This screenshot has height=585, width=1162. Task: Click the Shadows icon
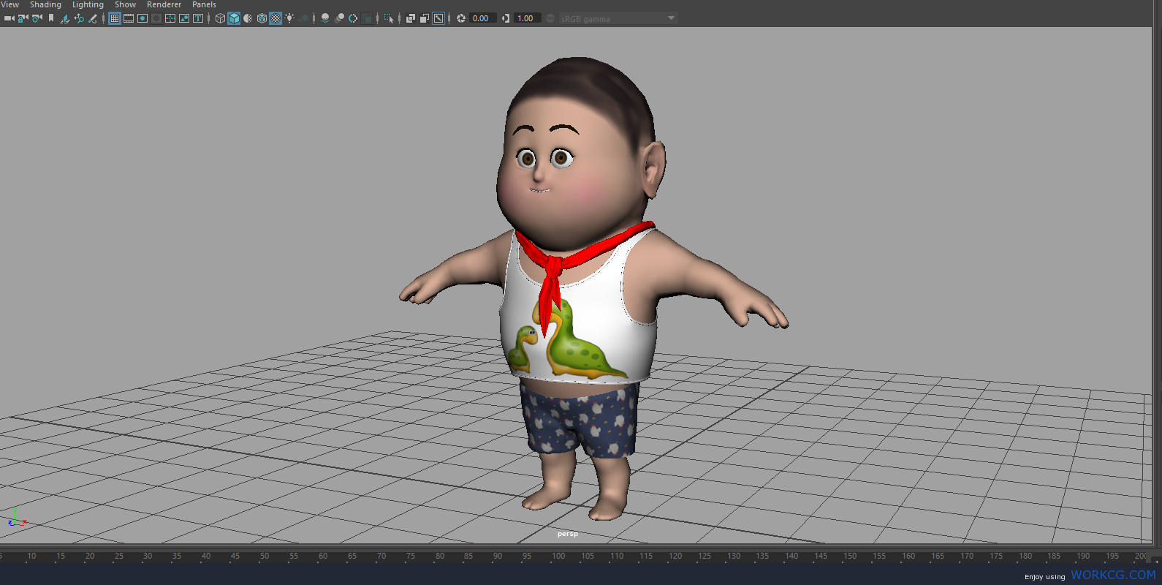303,18
